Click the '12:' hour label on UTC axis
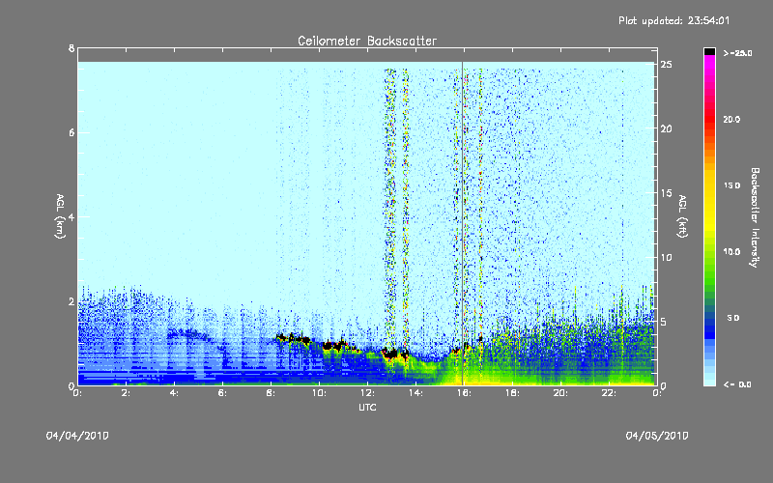This screenshot has width=773, height=483. point(367,393)
